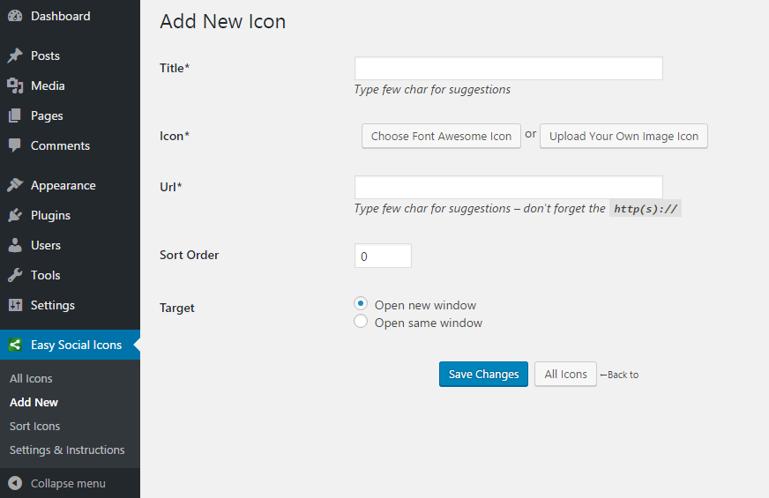
Task: Select the Open new window radio button
Action: [x=361, y=304]
